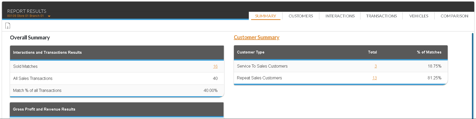Viewport: 476px width, 119px height.
Task: Click the Total column header
Action: [x=372, y=52]
